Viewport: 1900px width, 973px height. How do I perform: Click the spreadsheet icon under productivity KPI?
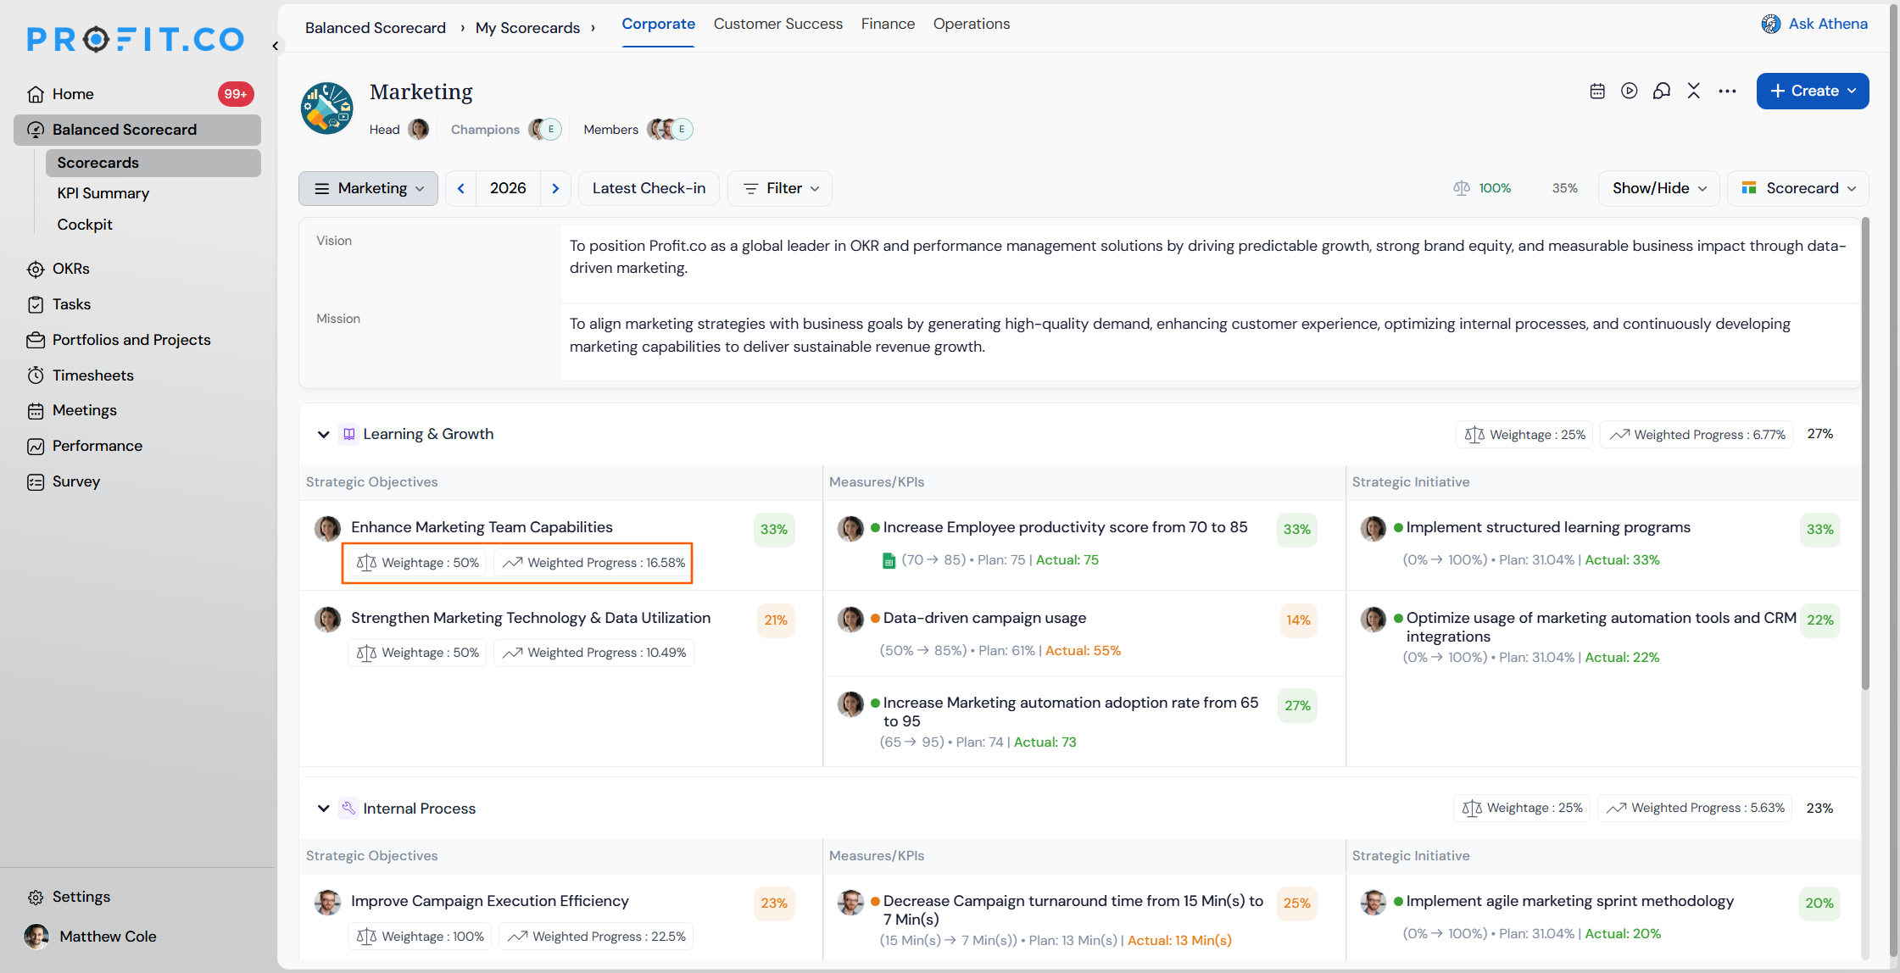point(889,560)
